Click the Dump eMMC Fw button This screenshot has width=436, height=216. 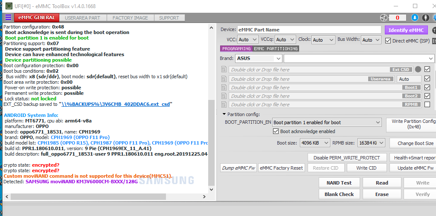coord(238,168)
